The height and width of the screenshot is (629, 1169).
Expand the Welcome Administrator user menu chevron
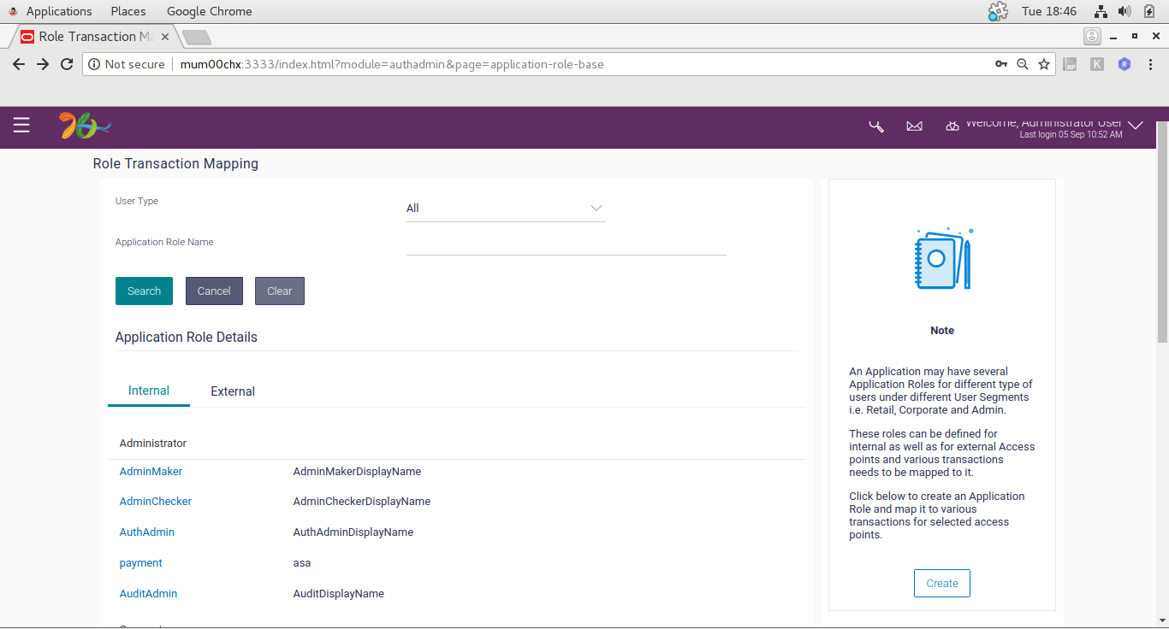point(1136,126)
